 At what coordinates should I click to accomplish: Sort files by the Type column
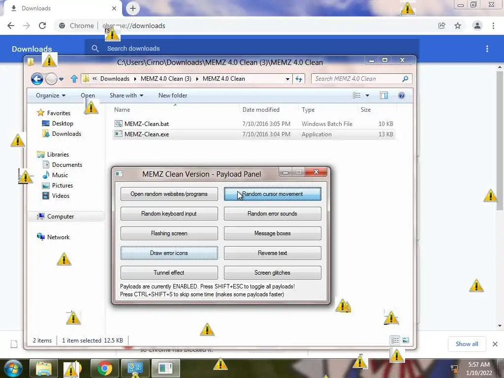(328, 110)
